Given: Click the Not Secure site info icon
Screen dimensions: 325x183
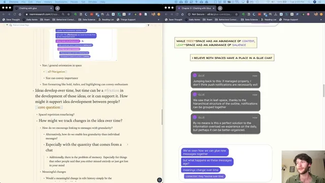Looking at the screenshot, I should pos(189,14).
